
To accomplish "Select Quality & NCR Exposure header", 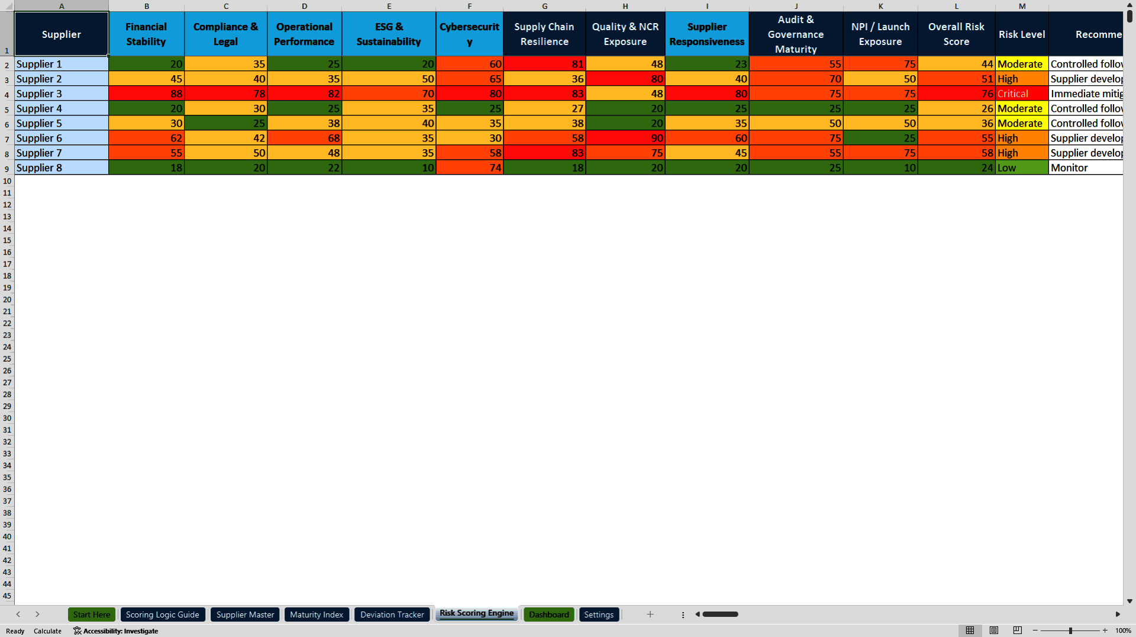I will pos(625,34).
